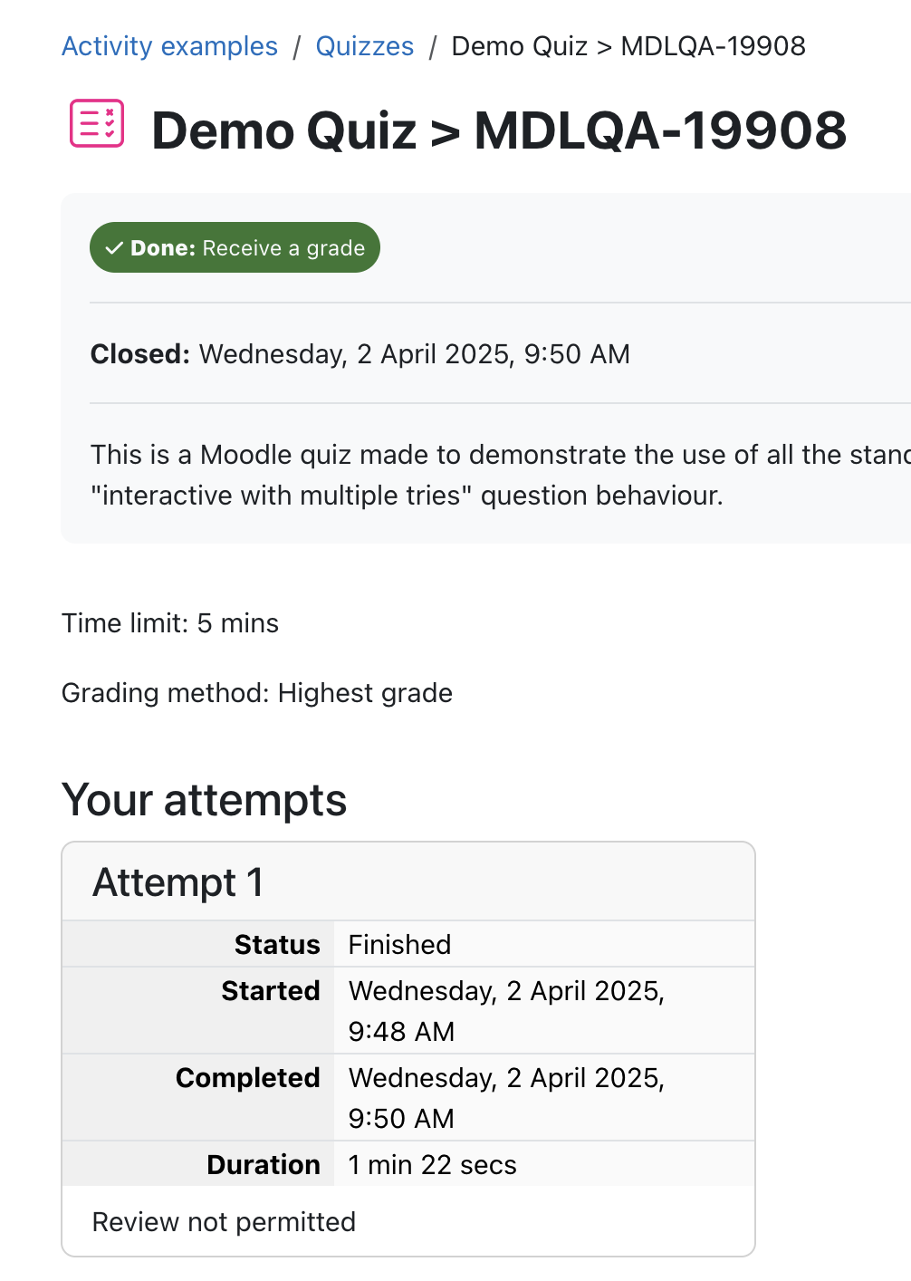
Task: Click the pink quiz activity icon
Action: click(97, 123)
